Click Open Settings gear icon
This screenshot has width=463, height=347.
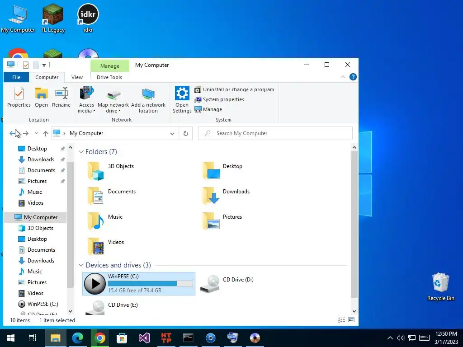[x=182, y=100]
